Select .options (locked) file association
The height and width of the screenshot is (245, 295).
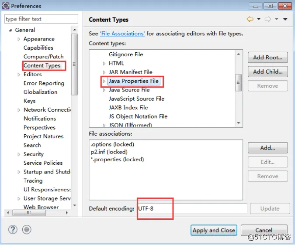point(112,144)
